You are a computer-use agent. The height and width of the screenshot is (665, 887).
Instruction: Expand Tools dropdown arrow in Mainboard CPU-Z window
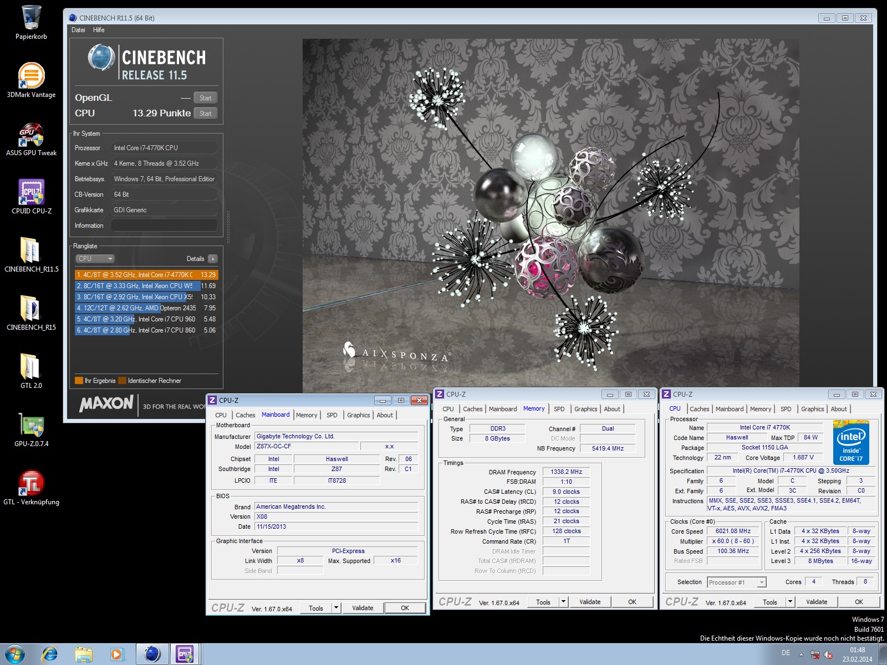pos(336,608)
